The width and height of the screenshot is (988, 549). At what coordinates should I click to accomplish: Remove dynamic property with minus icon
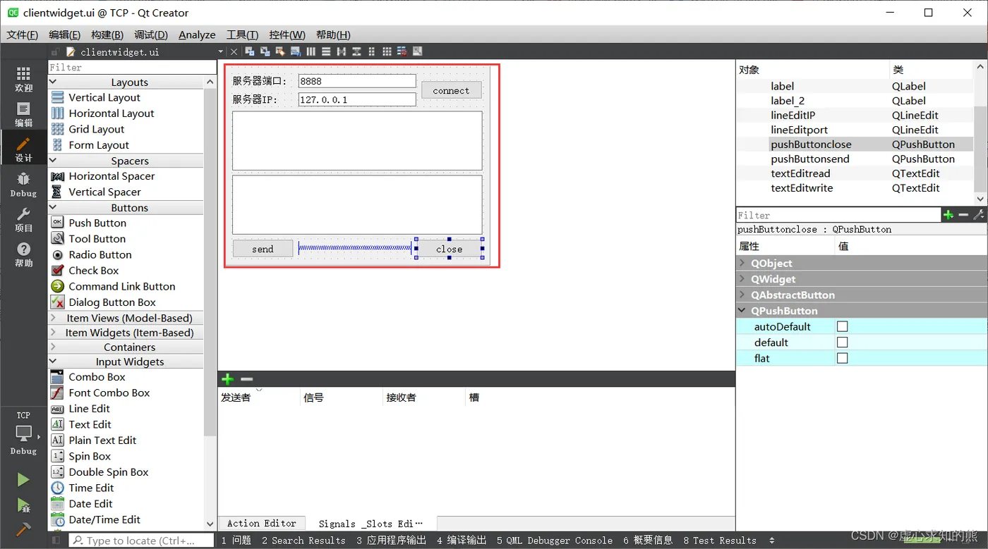coord(963,215)
